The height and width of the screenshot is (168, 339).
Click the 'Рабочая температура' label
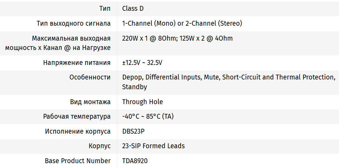point(77,117)
